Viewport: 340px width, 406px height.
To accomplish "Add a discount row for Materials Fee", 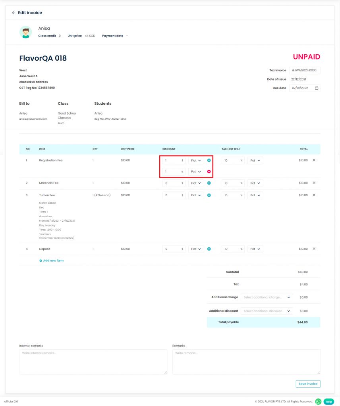I will tap(209, 183).
